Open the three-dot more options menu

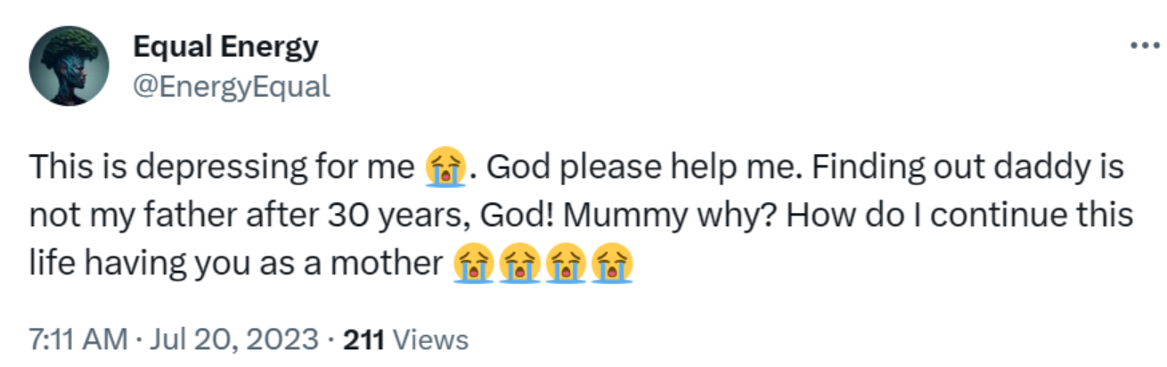click(1140, 43)
